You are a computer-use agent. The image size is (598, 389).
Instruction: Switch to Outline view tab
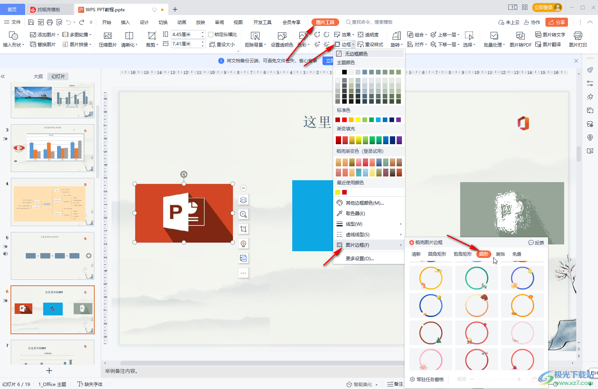pyautogui.click(x=38, y=76)
